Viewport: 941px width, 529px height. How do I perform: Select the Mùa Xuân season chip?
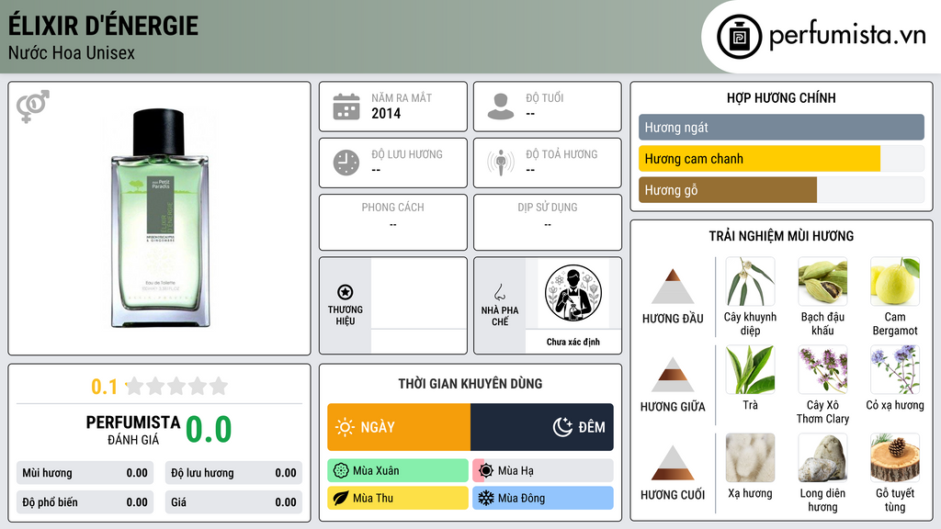click(x=398, y=471)
